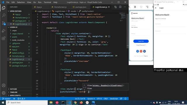Click the Username field in emulator
Screen dimensions: 187x105
(x=170, y=24)
